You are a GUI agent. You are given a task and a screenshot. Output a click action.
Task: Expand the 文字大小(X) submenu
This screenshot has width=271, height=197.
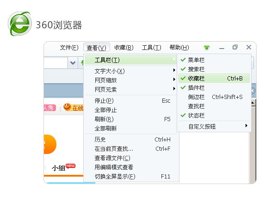[131, 71]
